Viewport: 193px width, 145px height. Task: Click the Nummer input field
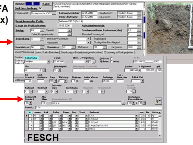[x=33, y=4]
